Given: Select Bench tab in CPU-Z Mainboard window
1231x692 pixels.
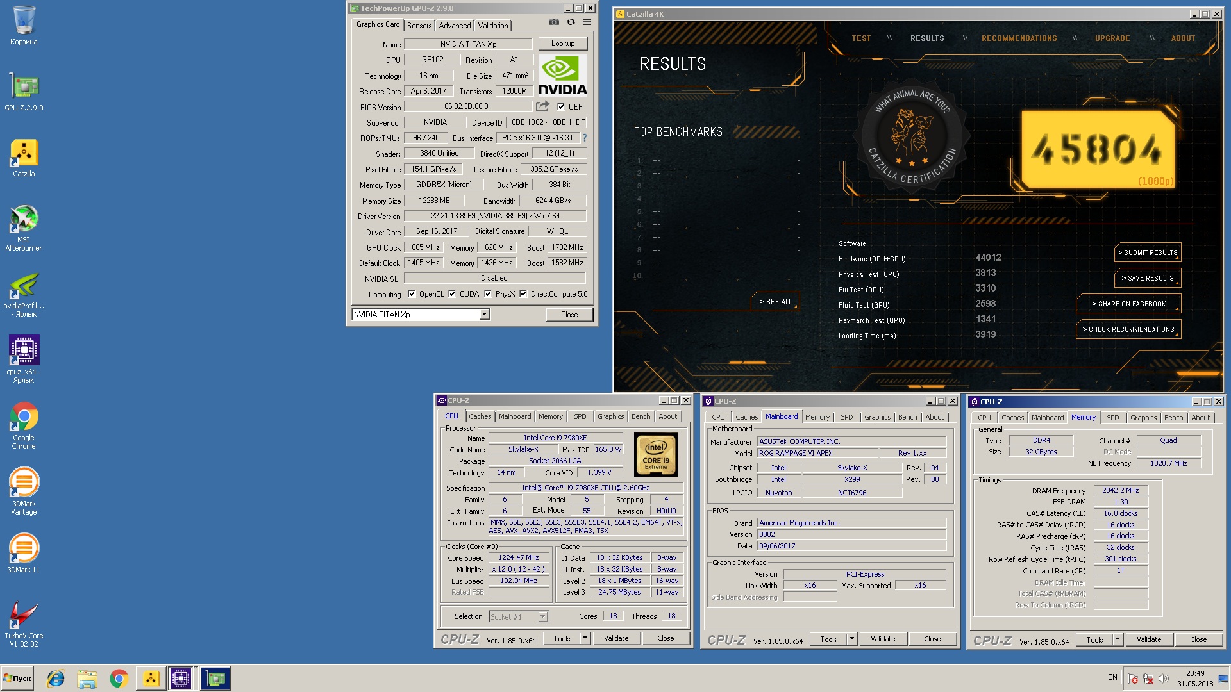Looking at the screenshot, I should coord(907,417).
